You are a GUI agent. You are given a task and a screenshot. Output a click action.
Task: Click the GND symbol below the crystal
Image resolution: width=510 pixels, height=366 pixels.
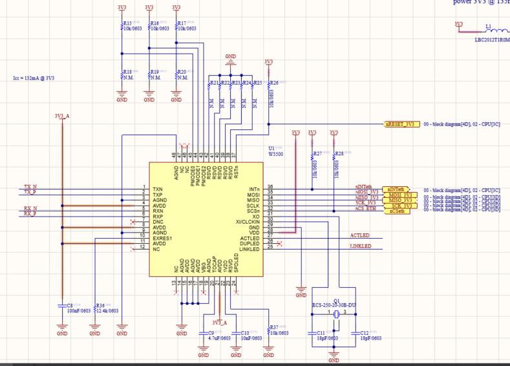[334, 356]
